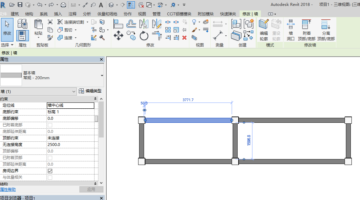
Task: Open Type Properties from the ribbon
Action: point(23,24)
